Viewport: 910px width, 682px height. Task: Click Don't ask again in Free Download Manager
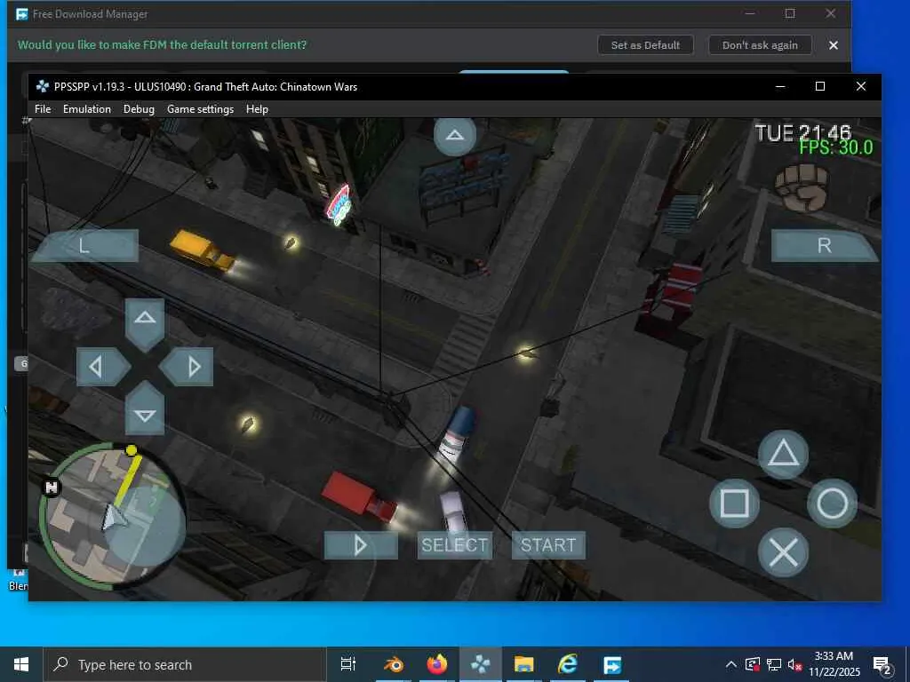coord(760,45)
